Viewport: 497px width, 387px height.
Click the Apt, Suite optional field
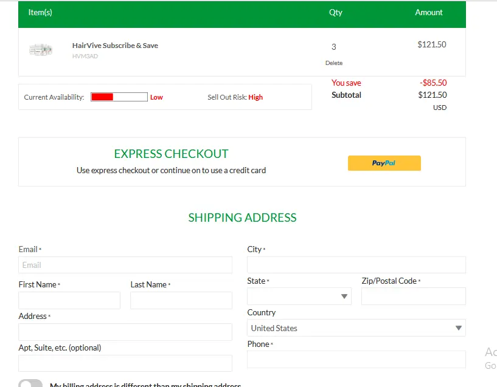click(x=125, y=363)
